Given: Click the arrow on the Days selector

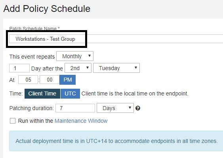Looking at the screenshot, I should [x=130, y=108].
